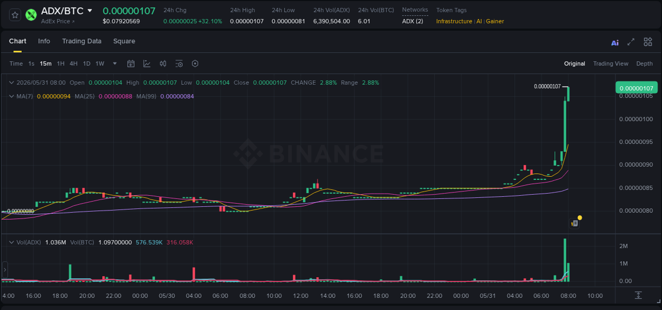The width and height of the screenshot is (662, 310).
Task: Click the MA(99) value 0.00000084
Action: (x=177, y=96)
